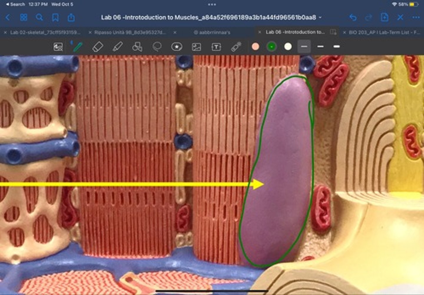Expand the document title dropdown

(x=320, y=18)
